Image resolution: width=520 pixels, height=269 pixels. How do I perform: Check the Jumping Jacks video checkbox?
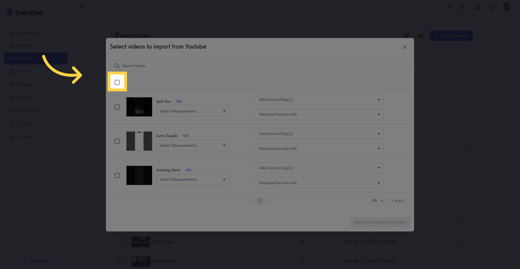click(x=117, y=175)
